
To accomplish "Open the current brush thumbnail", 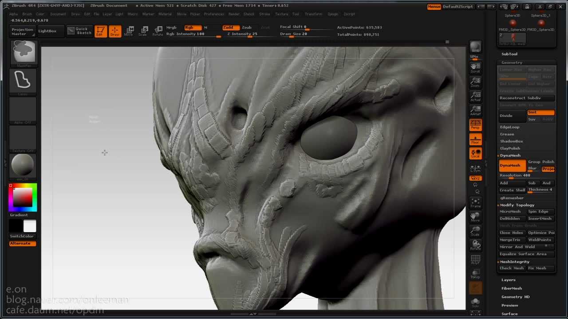I will tap(23, 53).
